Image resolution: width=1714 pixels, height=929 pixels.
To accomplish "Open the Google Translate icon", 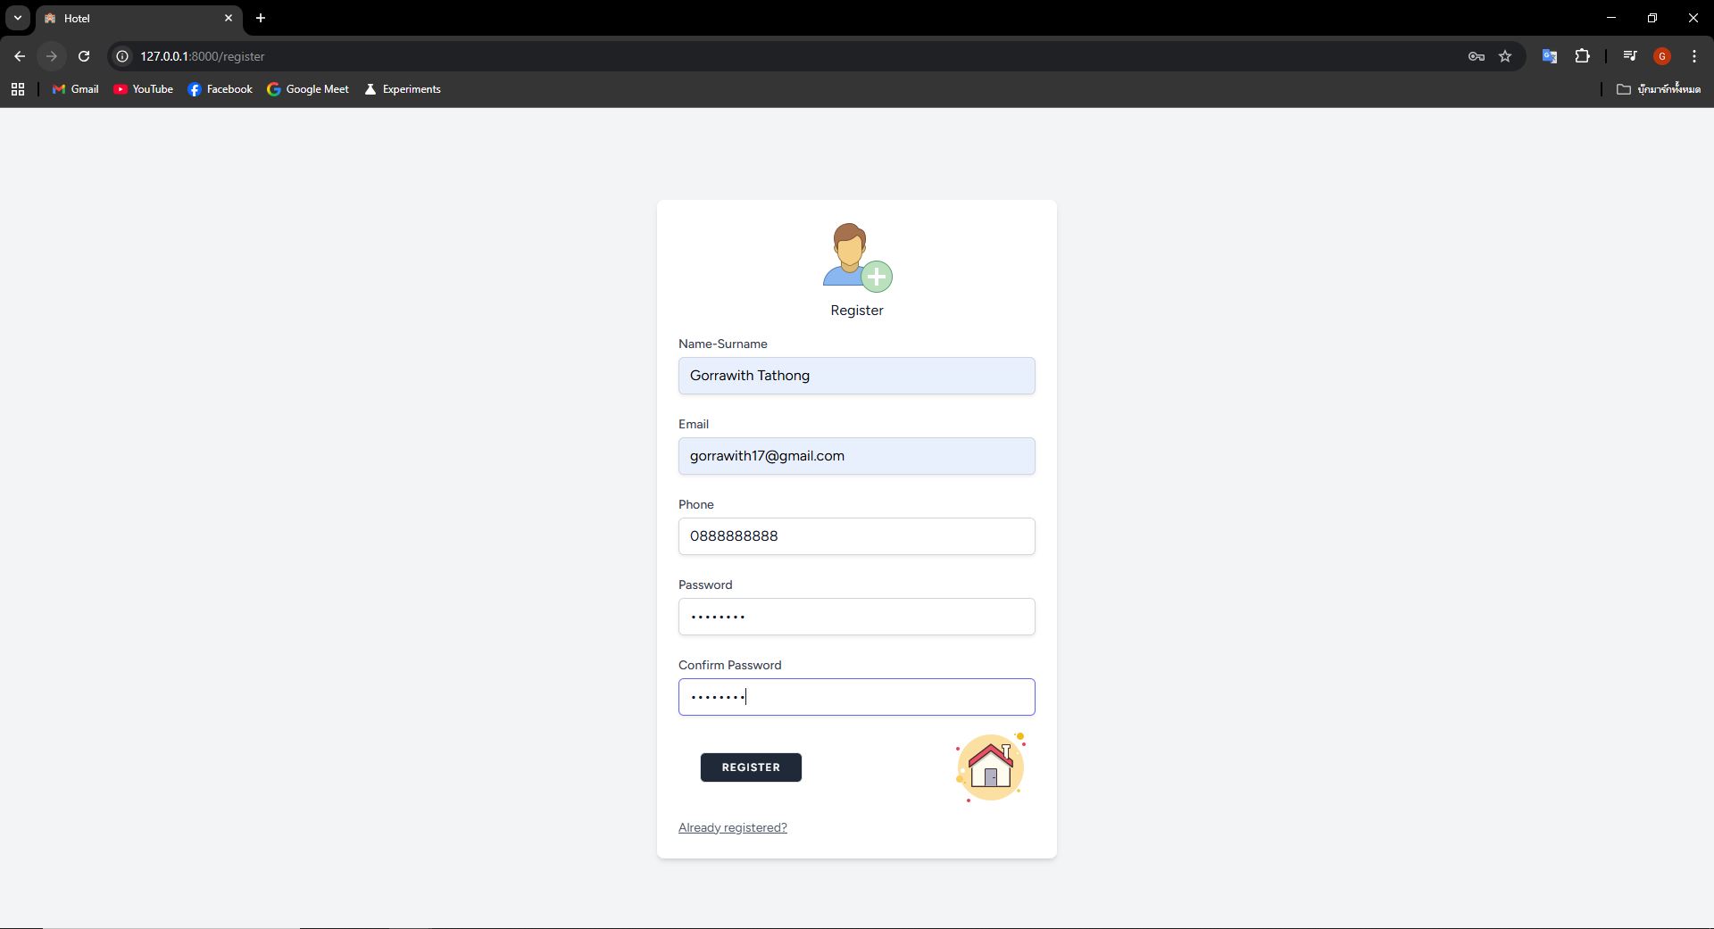I will pos(1549,56).
